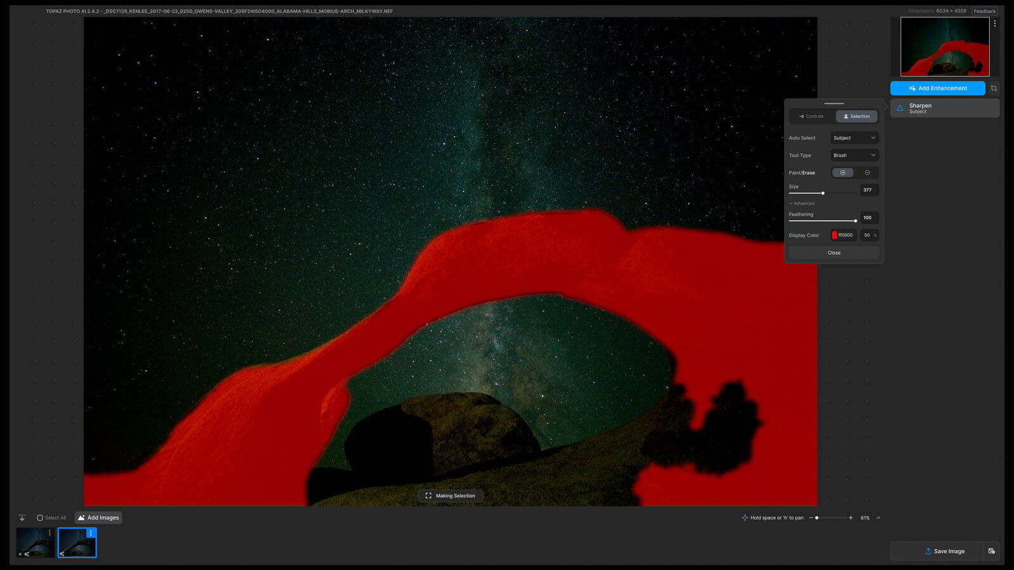Switch to the Controls tab
The height and width of the screenshot is (570, 1014).
coord(811,117)
